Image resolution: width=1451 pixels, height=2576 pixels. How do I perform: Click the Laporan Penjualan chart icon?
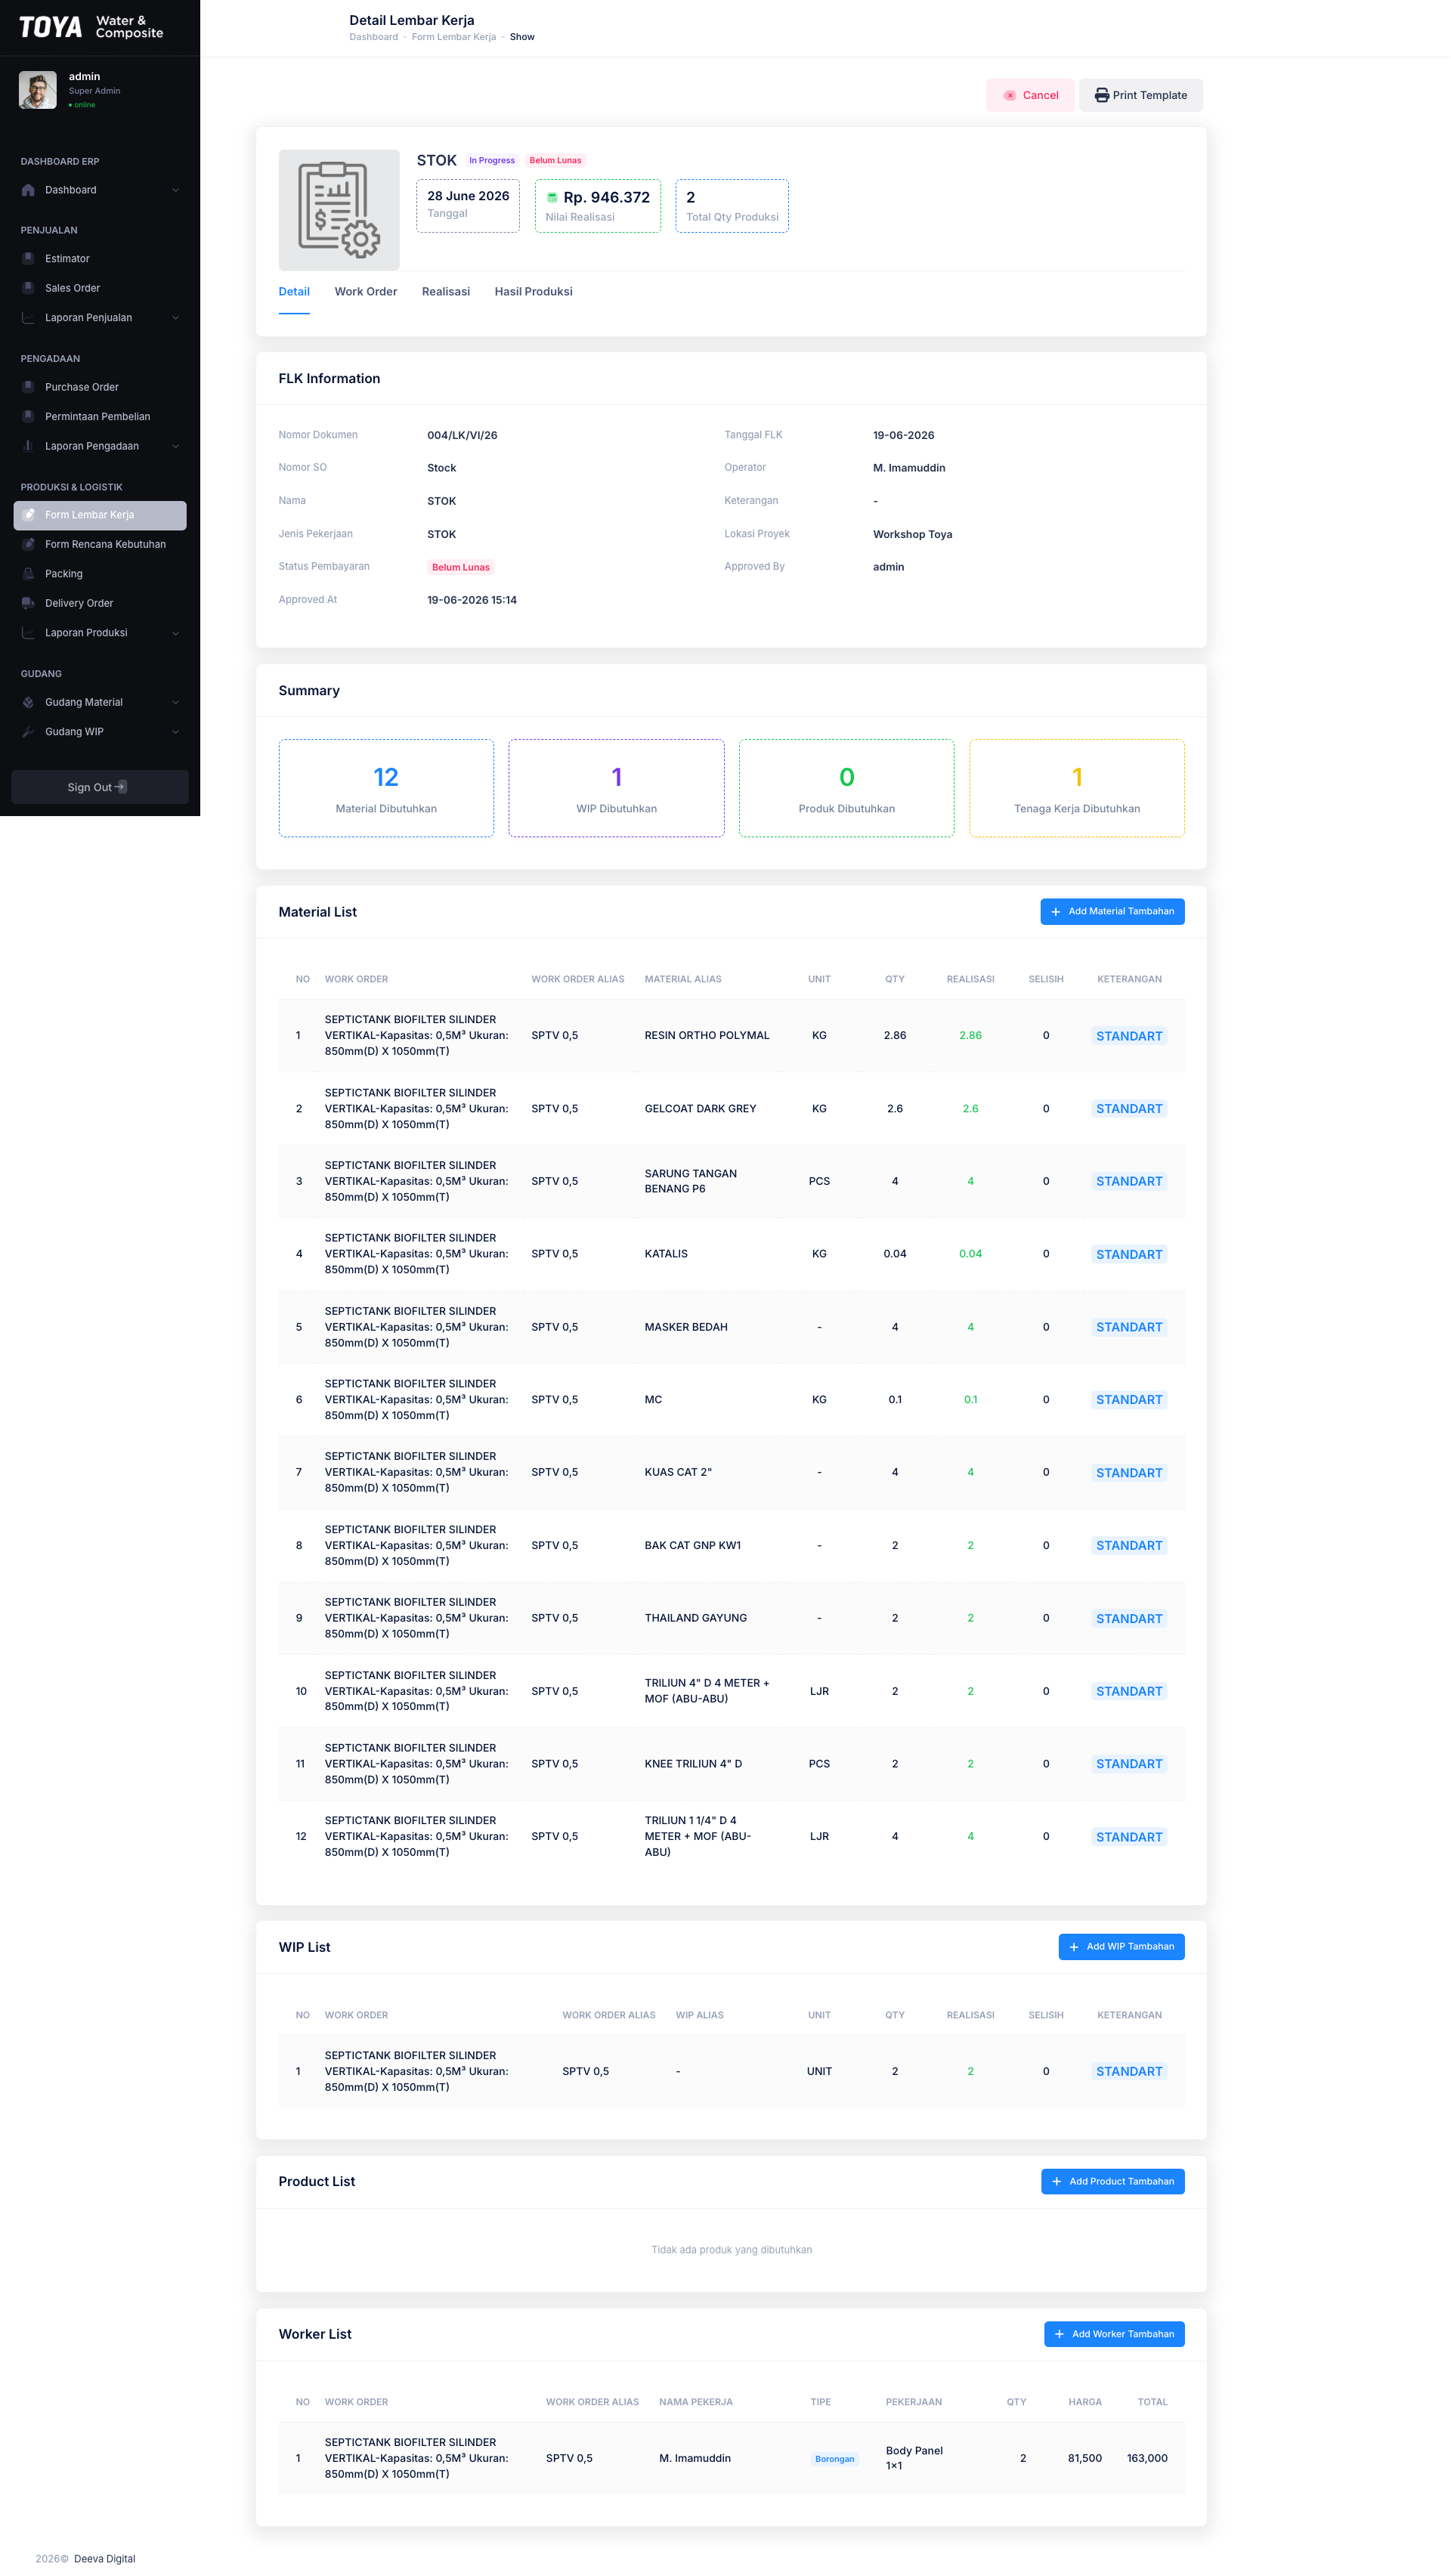(28, 318)
